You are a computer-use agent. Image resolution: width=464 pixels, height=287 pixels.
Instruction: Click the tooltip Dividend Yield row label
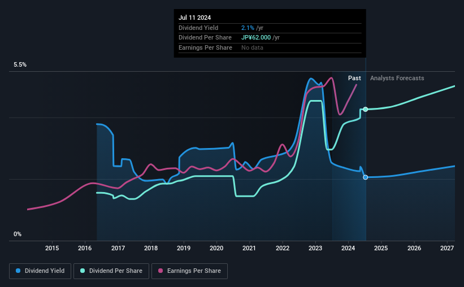198,28
